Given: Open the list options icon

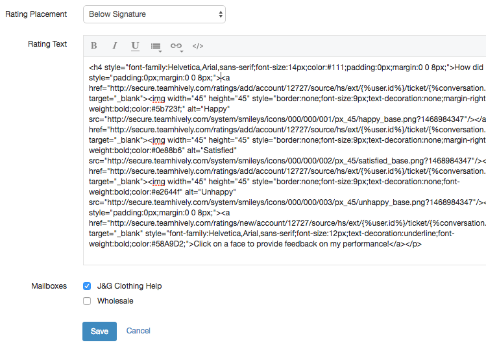Looking at the screenshot, I should coord(156,46).
